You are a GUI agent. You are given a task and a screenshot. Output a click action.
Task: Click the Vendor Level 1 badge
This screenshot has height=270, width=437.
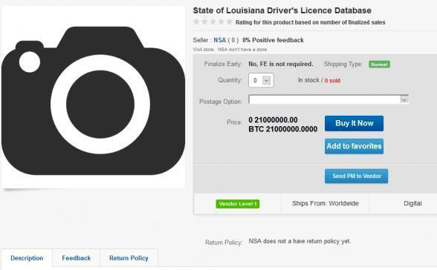coord(238,204)
